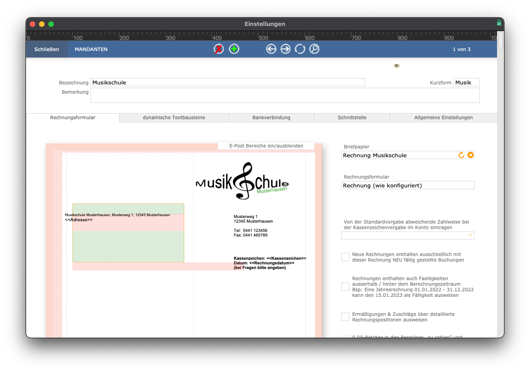Click the circular refresh icon in toolbar
The image size is (530, 372).
300,49
